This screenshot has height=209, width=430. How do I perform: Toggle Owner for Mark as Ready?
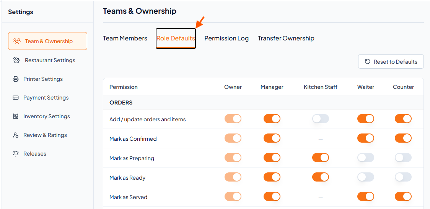coord(233,177)
